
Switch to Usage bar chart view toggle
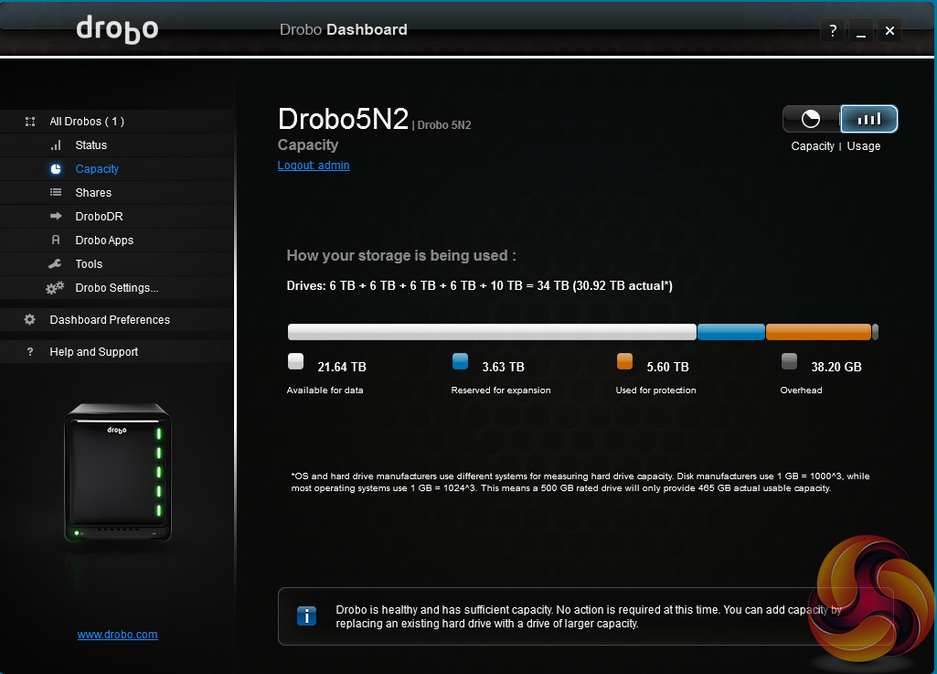[x=868, y=119]
